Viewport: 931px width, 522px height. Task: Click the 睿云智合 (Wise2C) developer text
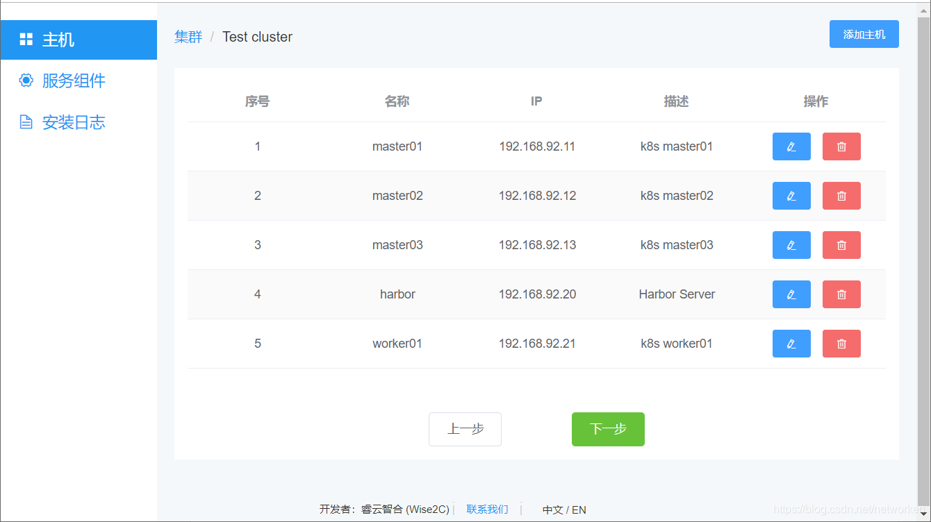(405, 510)
